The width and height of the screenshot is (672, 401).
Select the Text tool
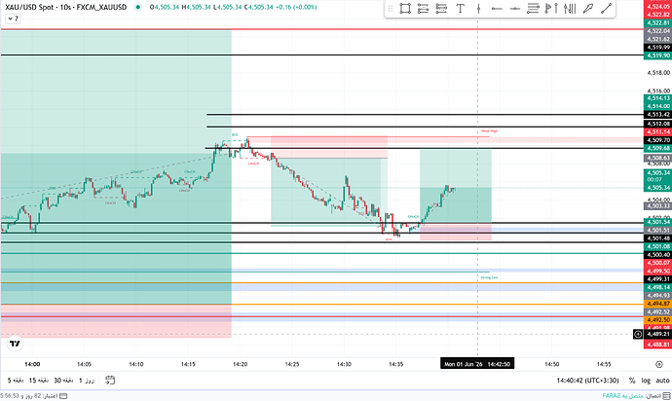click(461, 9)
